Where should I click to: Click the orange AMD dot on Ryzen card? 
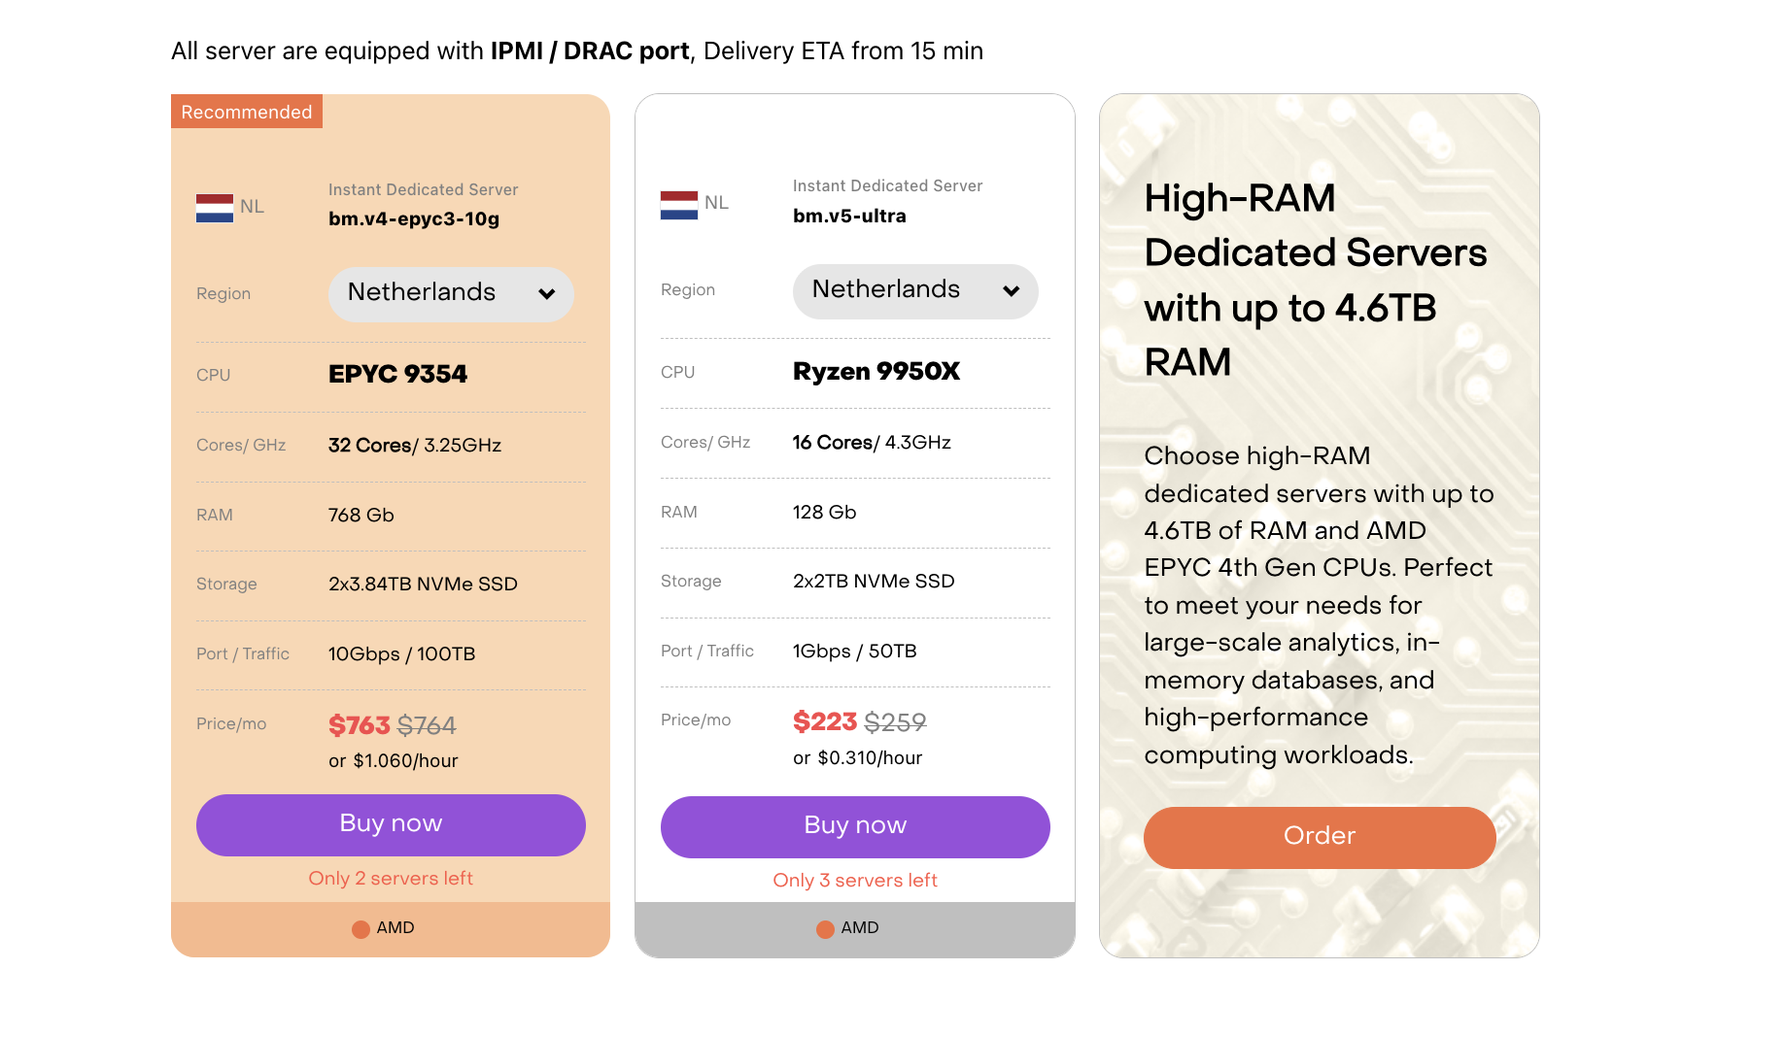point(825,929)
